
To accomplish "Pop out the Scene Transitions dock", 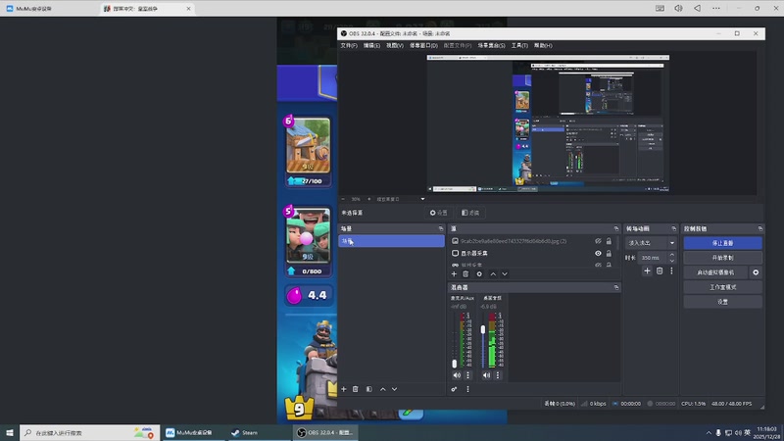I will click(673, 228).
